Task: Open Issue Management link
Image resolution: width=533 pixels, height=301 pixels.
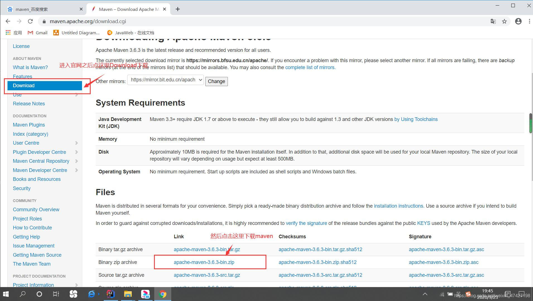Action: 33,246
